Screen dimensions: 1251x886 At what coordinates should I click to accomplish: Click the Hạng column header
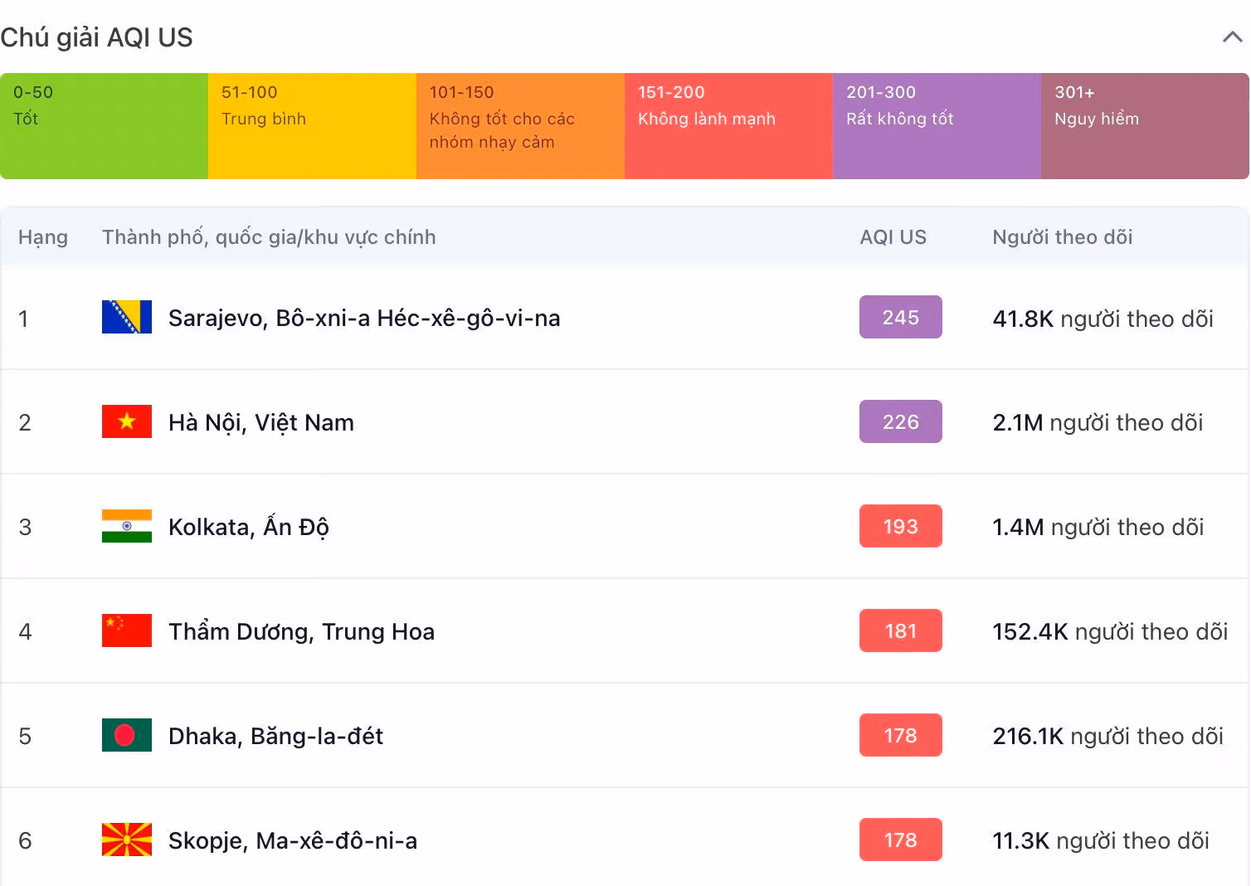[43, 237]
